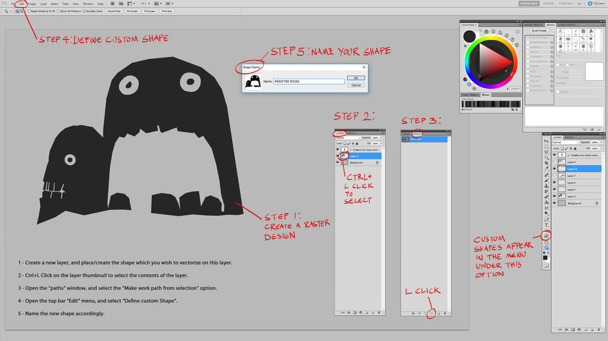Add a layer mask via the Layers panel icon
Screen dimensions: 608x341
(573, 330)
